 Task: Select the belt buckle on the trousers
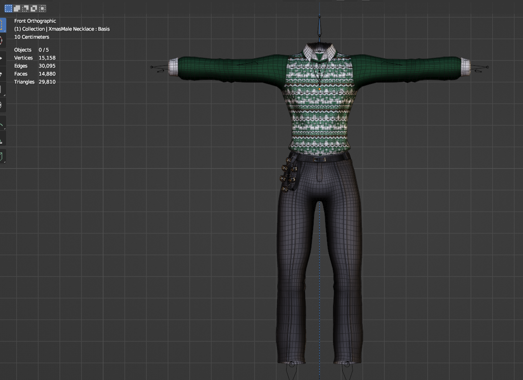tap(319, 160)
